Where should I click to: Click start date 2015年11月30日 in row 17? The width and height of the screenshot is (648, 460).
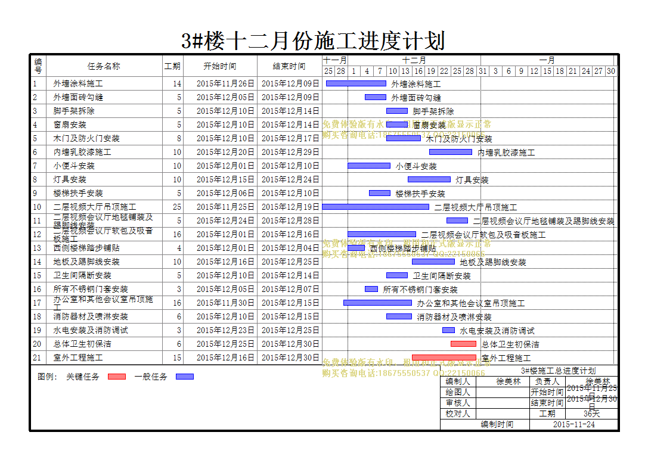tap(225, 303)
